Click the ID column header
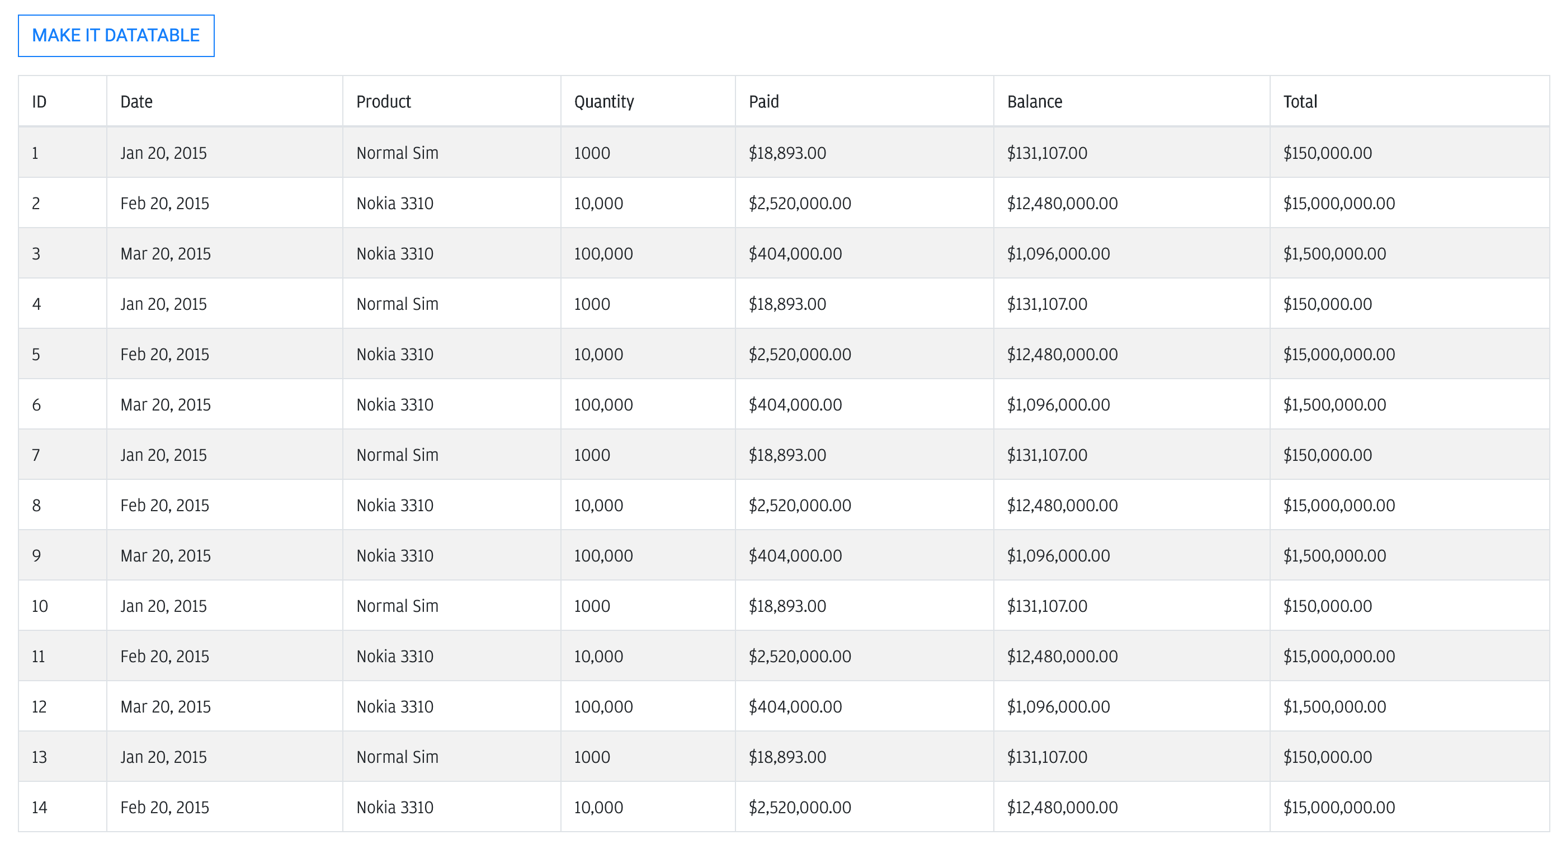Viewport: 1566px width, 849px height. coord(63,101)
